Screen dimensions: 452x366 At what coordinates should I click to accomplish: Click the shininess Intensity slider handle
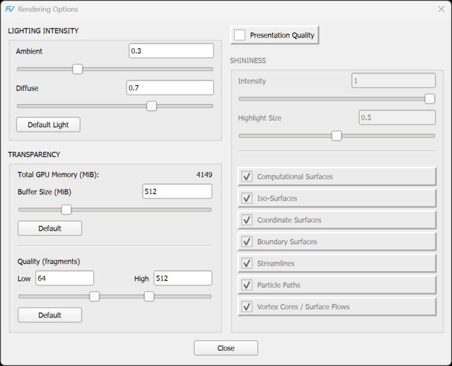430,99
